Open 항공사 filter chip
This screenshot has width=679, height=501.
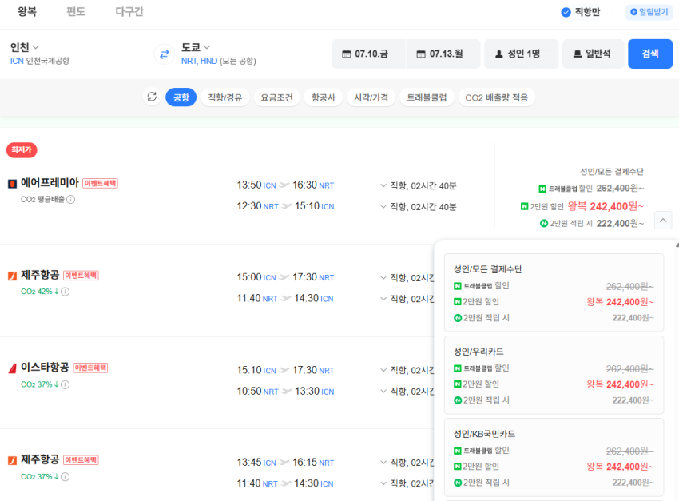click(x=324, y=97)
